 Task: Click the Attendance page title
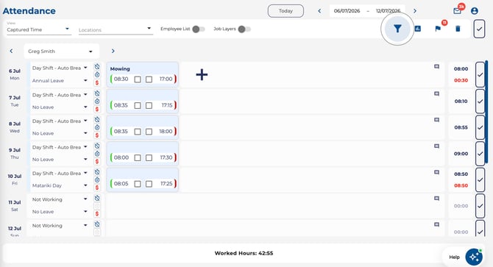click(29, 11)
